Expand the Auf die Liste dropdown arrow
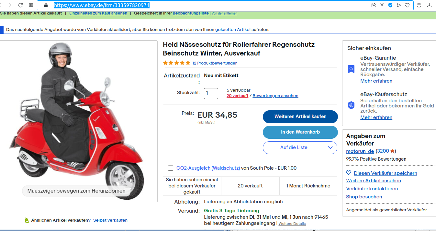The image size is (436, 231). (x=330, y=148)
